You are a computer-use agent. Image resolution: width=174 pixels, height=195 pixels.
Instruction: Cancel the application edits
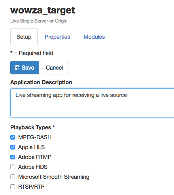coord(54,68)
